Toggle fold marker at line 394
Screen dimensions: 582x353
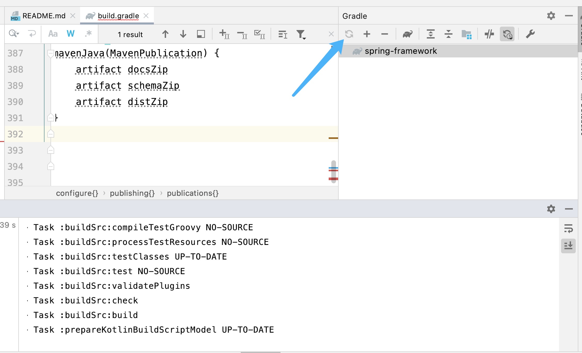pyautogui.click(x=51, y=166)
